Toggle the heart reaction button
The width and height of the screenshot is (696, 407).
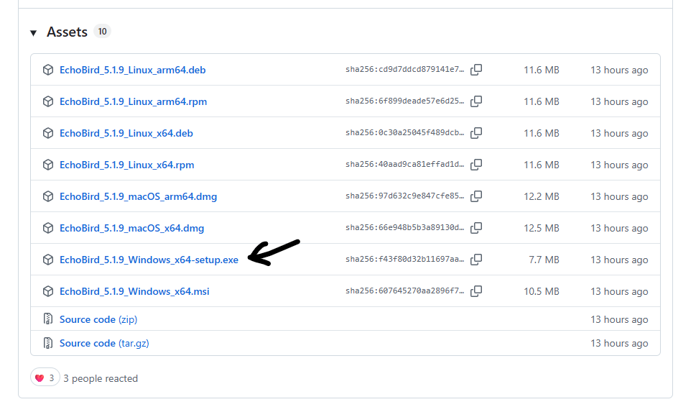[45, 378]
